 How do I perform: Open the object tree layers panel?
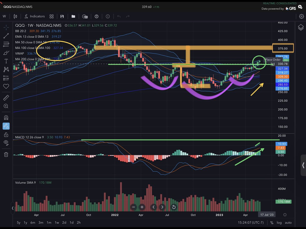(x=301, y=27)
